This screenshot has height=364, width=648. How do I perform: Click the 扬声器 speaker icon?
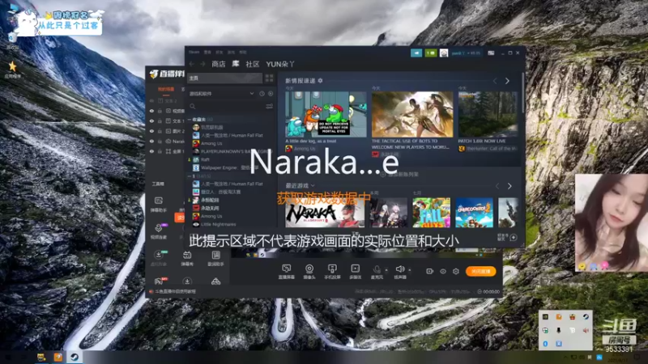(x=399, y=271)
